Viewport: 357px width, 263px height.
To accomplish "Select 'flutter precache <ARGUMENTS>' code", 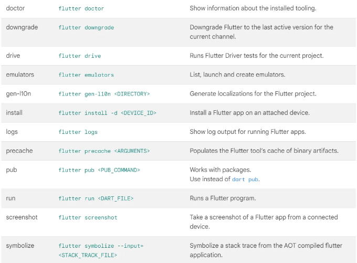I will click(104, 151).
